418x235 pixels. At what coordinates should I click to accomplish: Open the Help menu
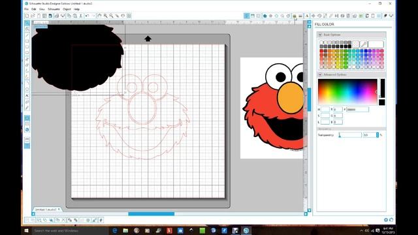[77, 9]
